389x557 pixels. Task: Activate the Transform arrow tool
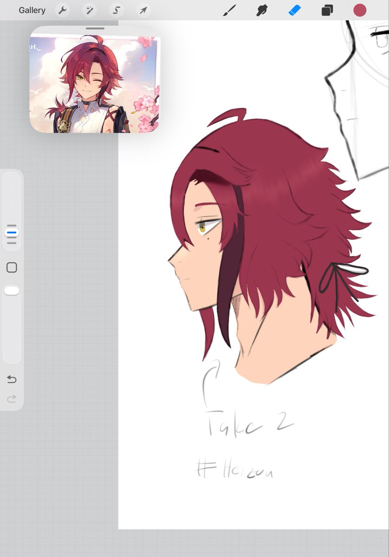pos(143,10)
